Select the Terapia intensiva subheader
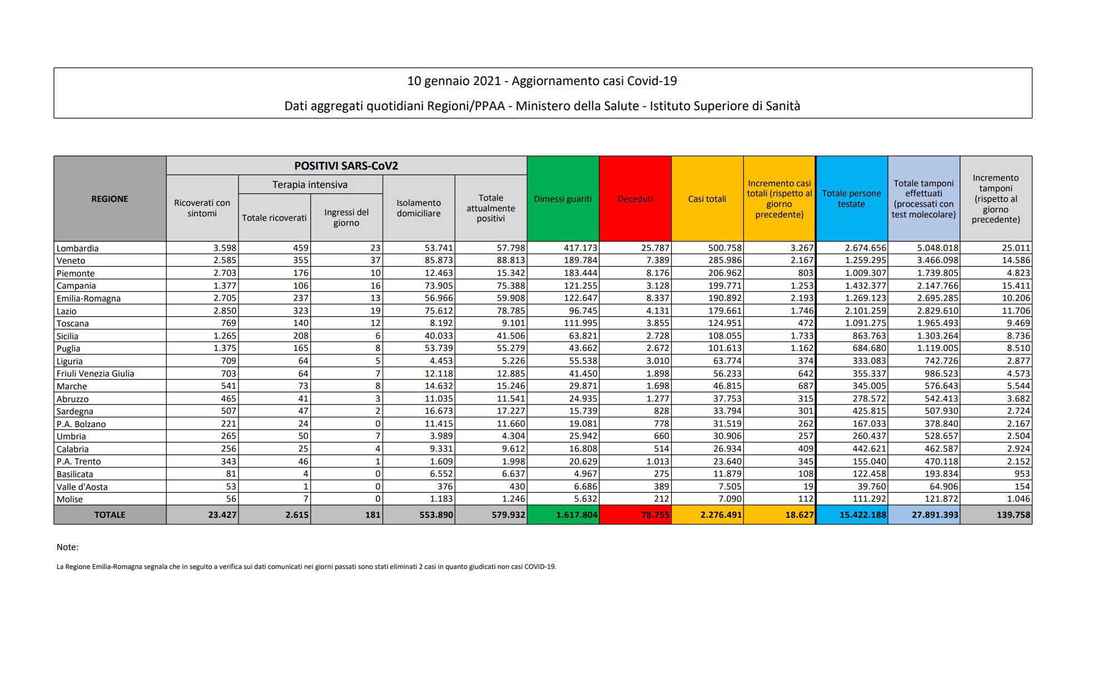The height and width of the screenshot is (683, 1112). pos(310,184)
